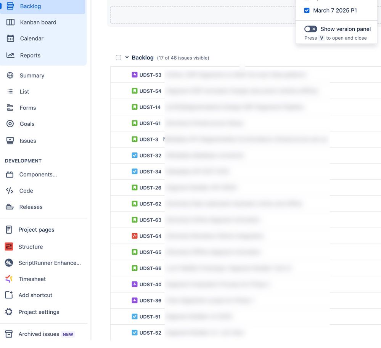Image resolution: width=381 pixels, height=348 pixels.
Task: Open the Forms icon
Action: [x=10, y=107]
